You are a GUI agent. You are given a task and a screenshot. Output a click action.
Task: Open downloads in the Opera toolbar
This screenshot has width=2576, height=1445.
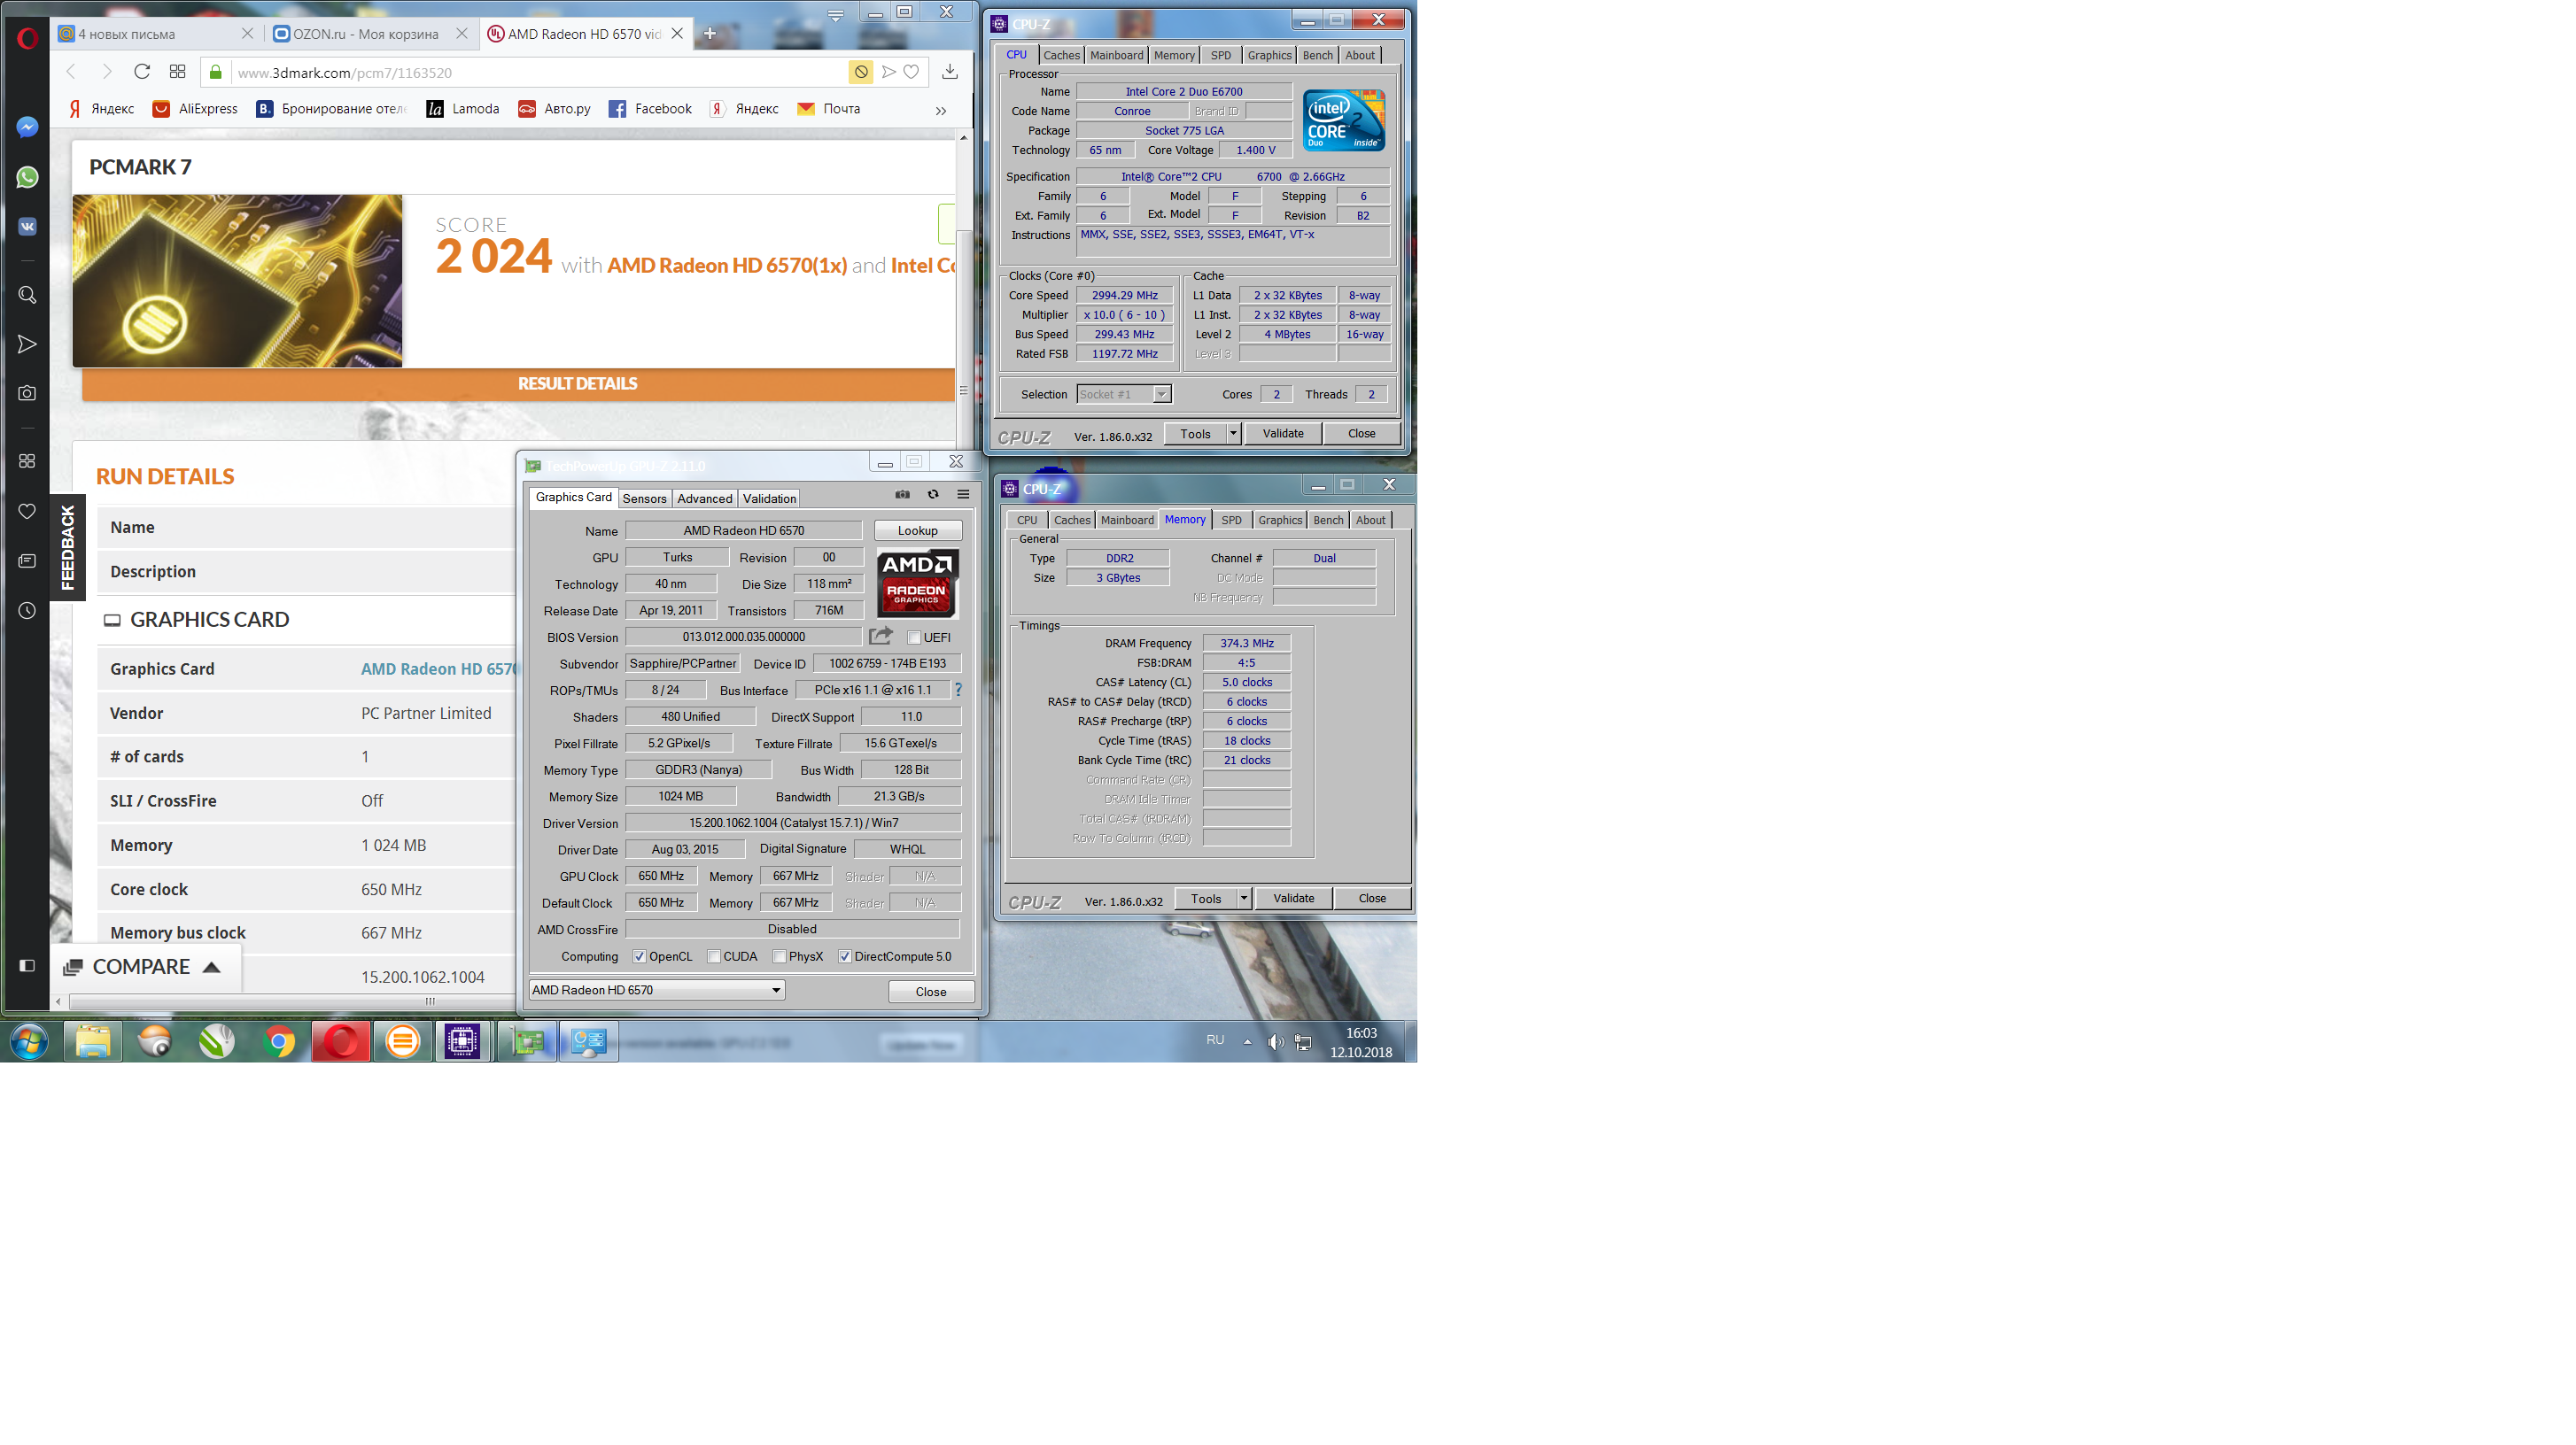click(x=950, y=72)
